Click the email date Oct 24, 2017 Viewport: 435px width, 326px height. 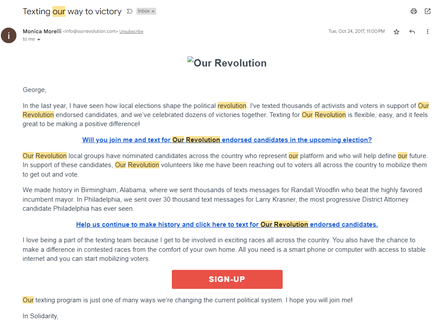pos(356,32)
